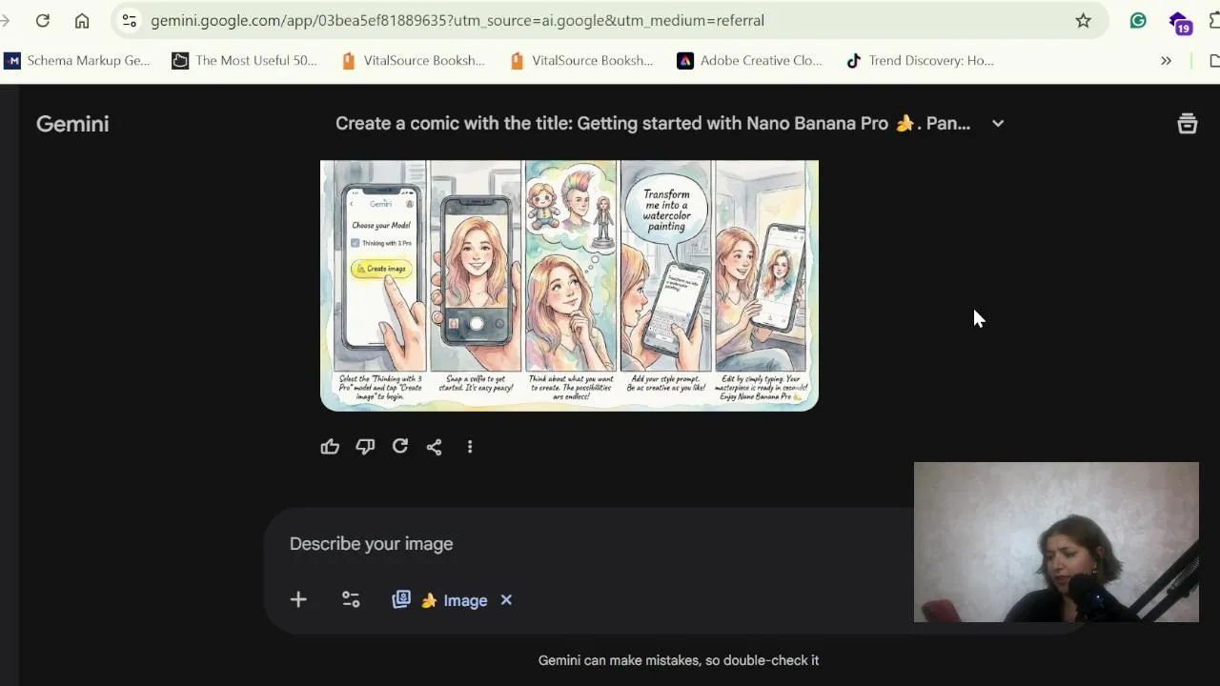Share the response with share icon
This screenshot has width=1220, height=686.
pyautogui.click(x=435, y=446)
